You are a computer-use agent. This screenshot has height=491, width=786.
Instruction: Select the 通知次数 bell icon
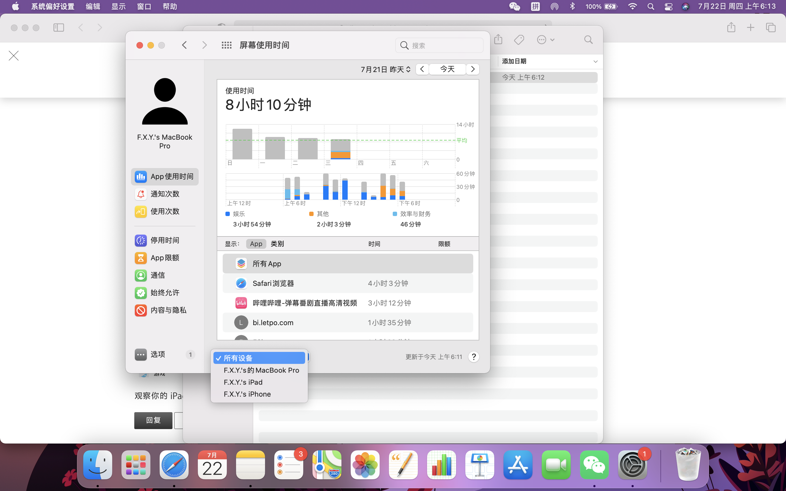click(141, 194)
